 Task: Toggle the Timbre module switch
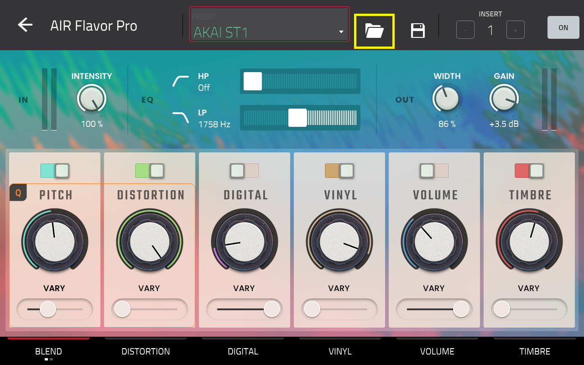(x=529, y=171)
